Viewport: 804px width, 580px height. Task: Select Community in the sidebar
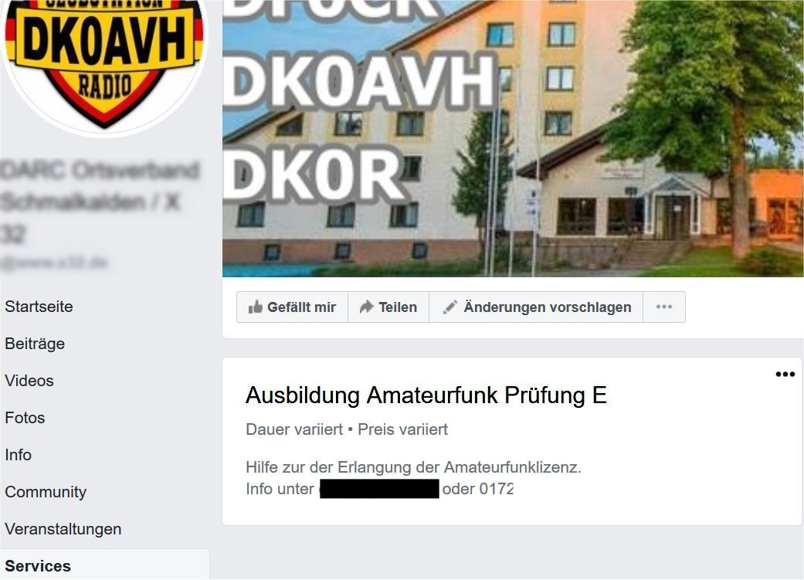coord(46,492)
